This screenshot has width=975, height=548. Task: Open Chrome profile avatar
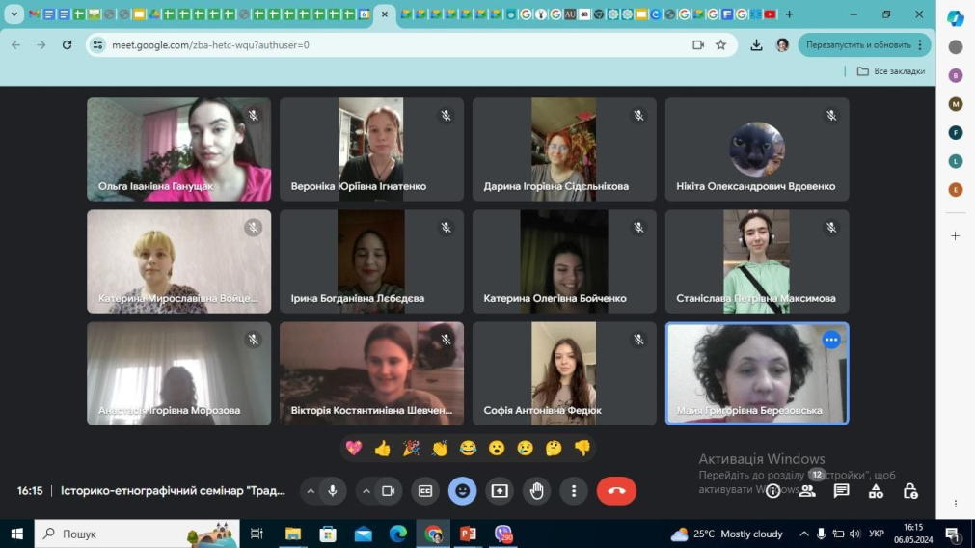pyautogui.click(x=782, y=44)
